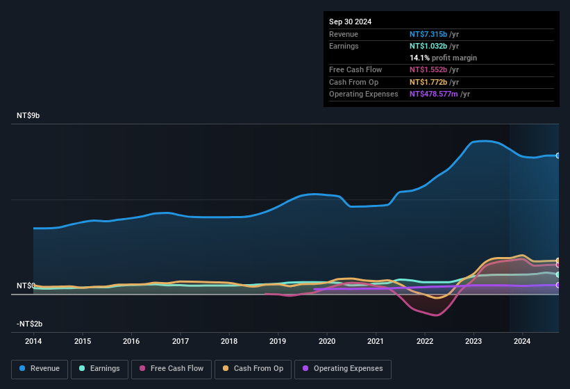Click the Revenue label in the tooltip
The height and width of the screenshot is (389, 570).
coord(344,34)
